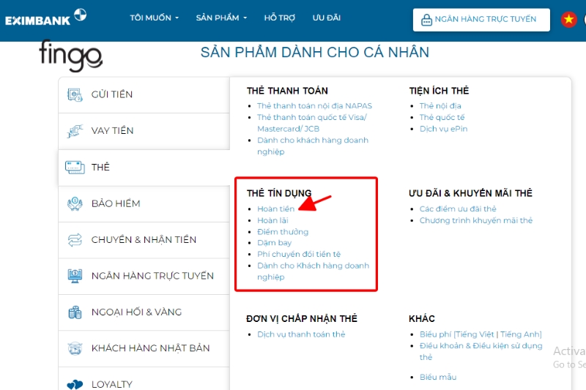Open the TÔI MUỐN dropdown menu
586x390 pixels.
154,18
